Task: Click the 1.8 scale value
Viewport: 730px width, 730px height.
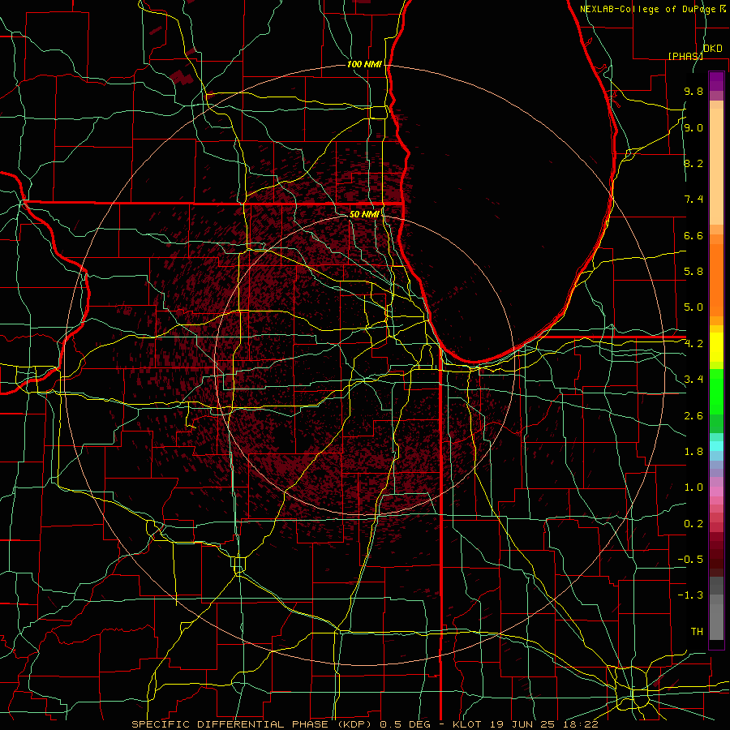Action: pos(693,452)
